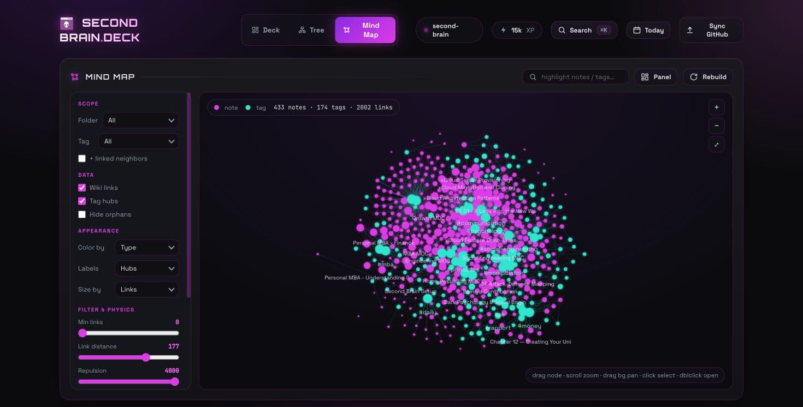Click the fit-to-screen expand icon
The image size is (803, 407).
click(x=716, y=144)
